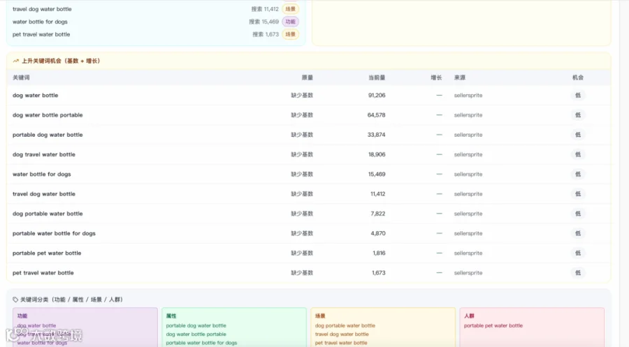Click the current volume value 33,874
Image resolution: width=629 pixels, height=347 pixels.
pyautogui.click(x=376, y=135)
